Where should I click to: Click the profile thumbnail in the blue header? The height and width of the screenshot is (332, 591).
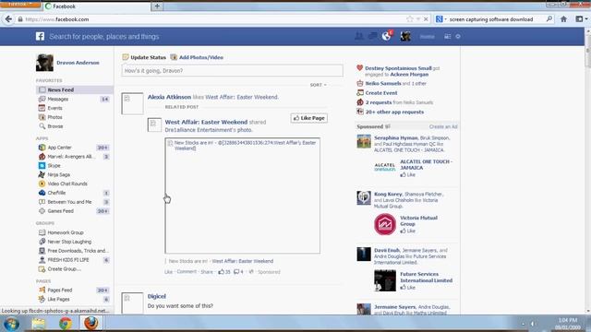tap(405, 36)
